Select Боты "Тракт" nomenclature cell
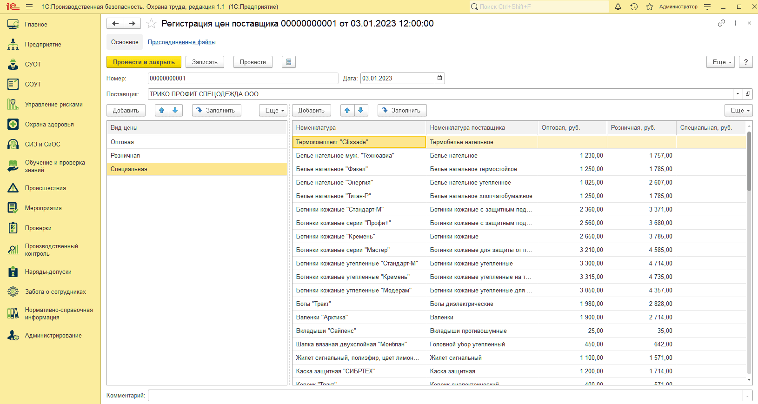 coord(359,304)
